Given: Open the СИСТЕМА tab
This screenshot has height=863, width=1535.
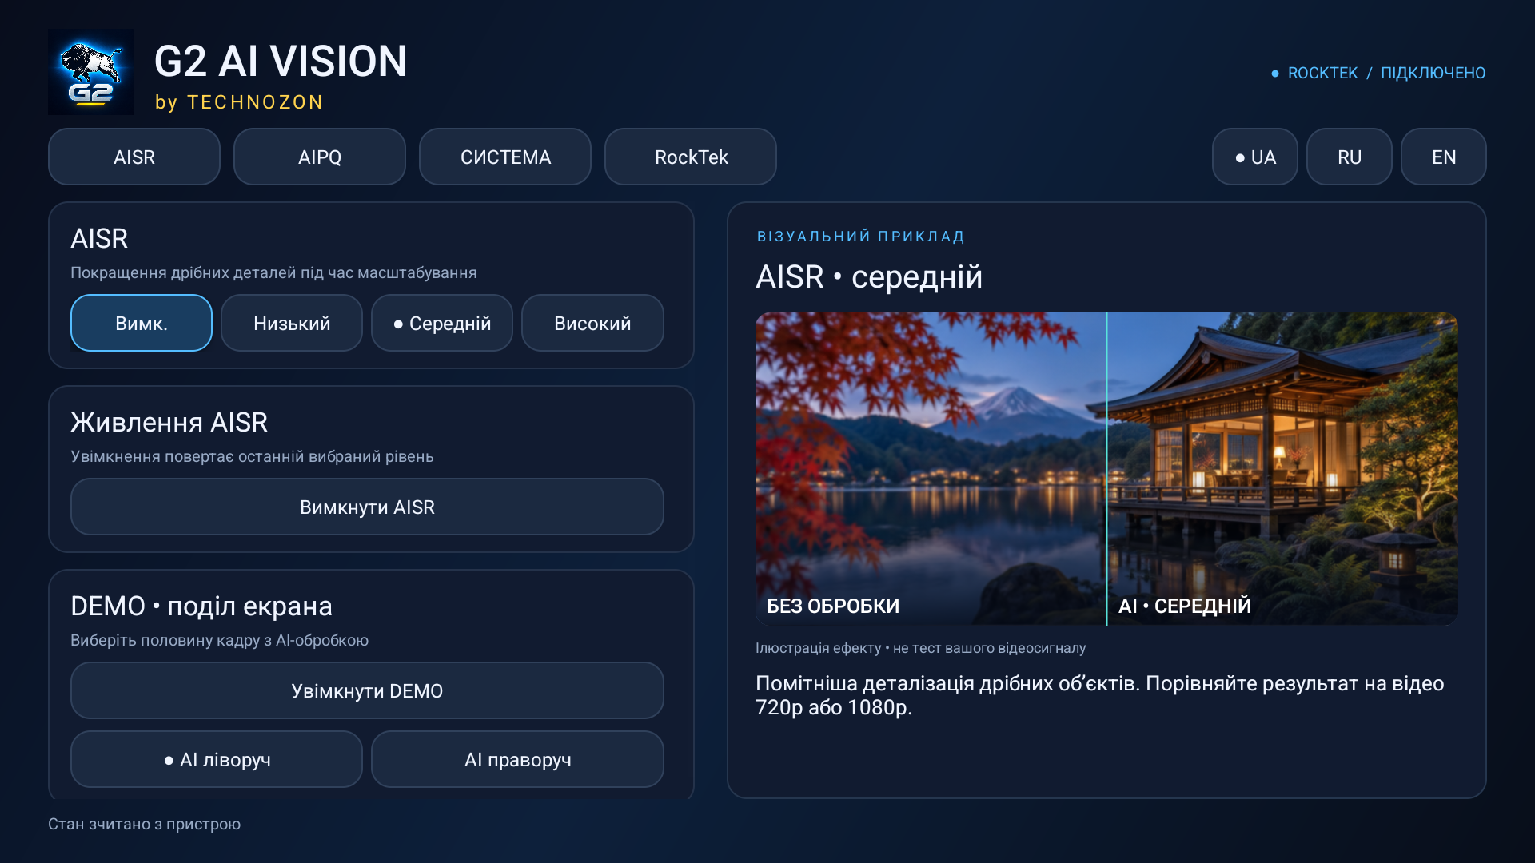Looking at the screenshot, I should (x=505, y=157).
